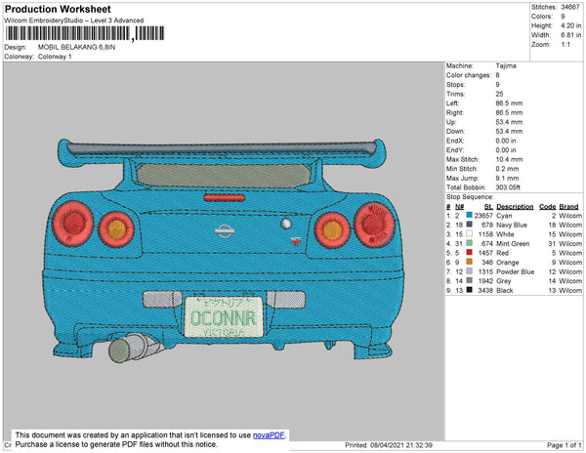This screenshot has height=453, width=586.
Task: Click the 'Purchase a license' notice line
Action: (x=116, y=444)
